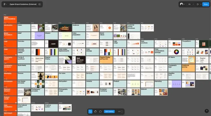Select the Our voice frame
This screenshot has width=211, height=116.
click(x=65, y=76)
